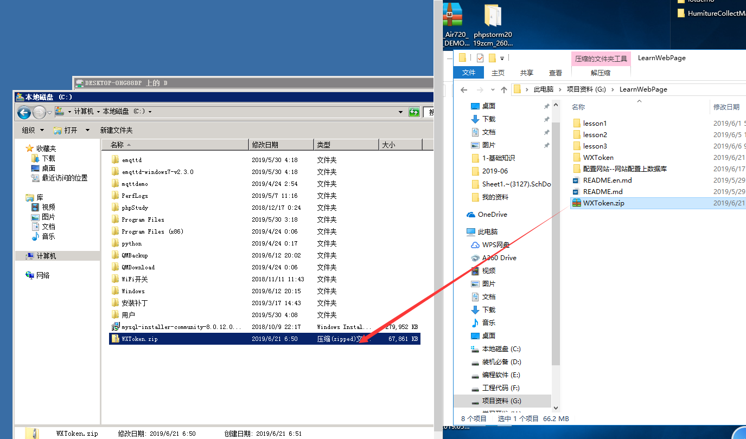Open the 组织 dropdown menu
This screenshot has height=439, width=746.
coord(33,130)
